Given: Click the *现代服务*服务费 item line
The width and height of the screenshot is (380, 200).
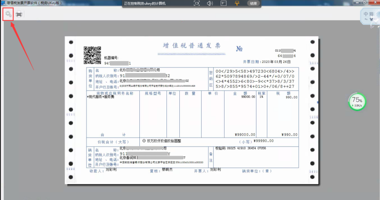Looking at the screenshot, I should click(x=101, y=97).
